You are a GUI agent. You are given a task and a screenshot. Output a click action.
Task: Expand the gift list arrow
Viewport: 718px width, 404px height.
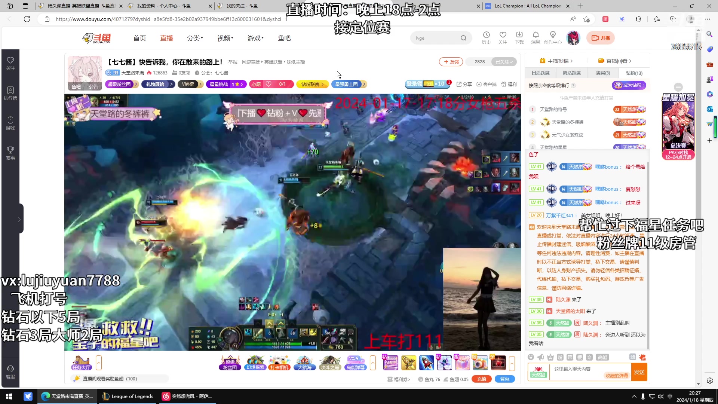point(512,363)
